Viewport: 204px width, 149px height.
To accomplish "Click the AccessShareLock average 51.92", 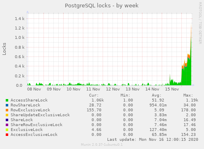I will point(158,100).
